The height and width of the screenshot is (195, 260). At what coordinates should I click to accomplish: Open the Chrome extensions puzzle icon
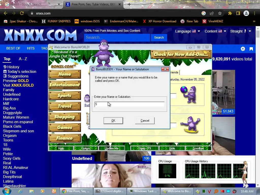point(230,13)
